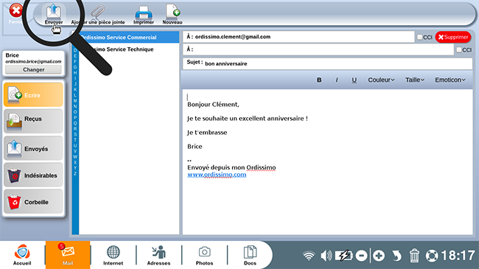Jump to letter R in alphabet index

[x=75, y=129]
